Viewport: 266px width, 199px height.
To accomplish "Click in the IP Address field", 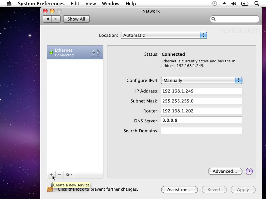I will tap(201, 91).
